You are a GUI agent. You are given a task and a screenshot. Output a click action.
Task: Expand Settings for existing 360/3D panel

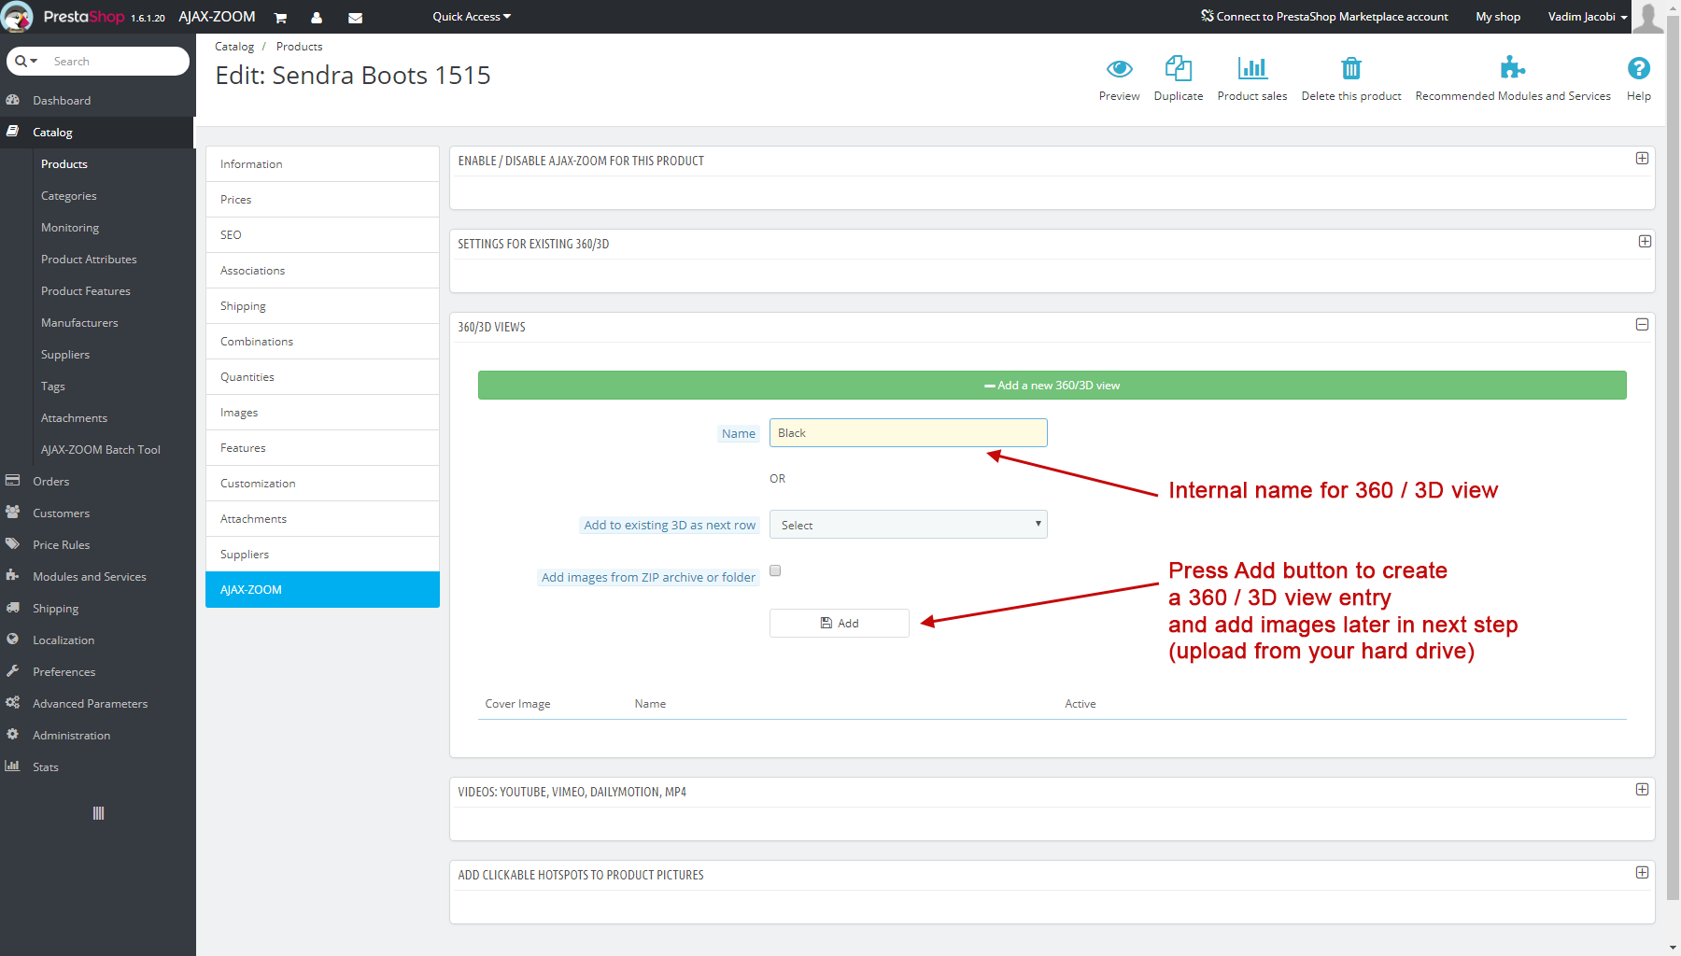1645,242
